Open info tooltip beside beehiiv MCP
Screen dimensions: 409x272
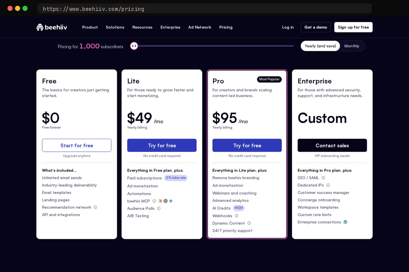154,201
